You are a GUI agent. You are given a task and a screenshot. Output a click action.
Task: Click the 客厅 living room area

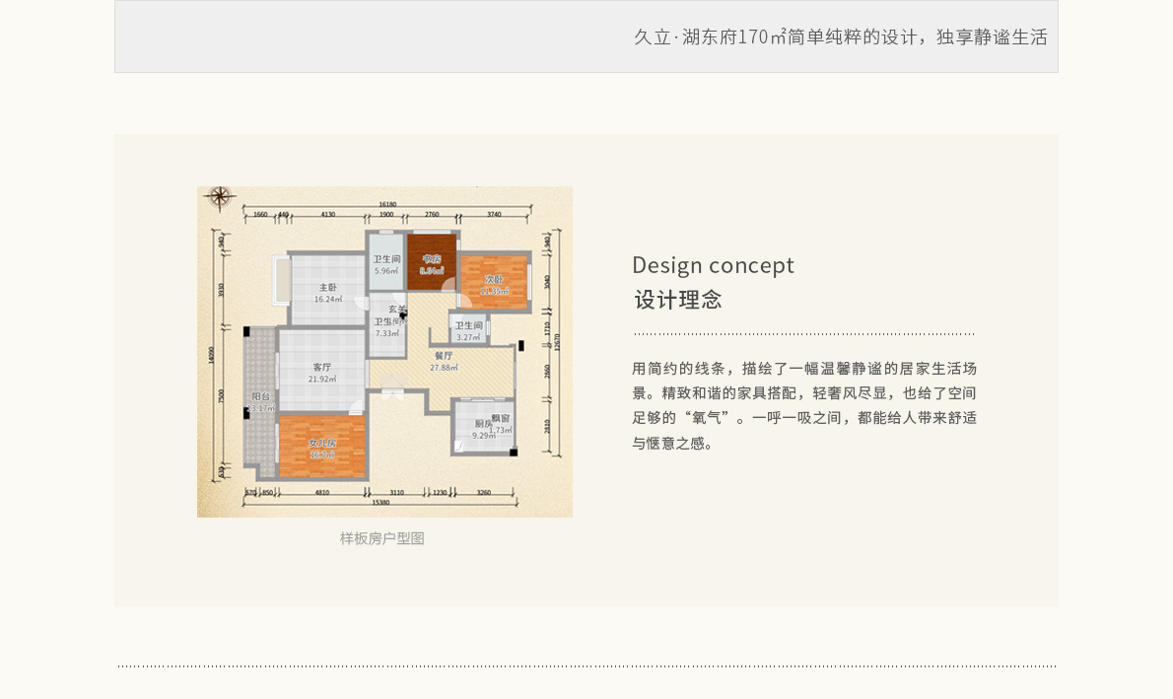point(321,372)
